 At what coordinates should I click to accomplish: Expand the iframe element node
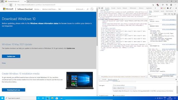[x=102, y=44]
